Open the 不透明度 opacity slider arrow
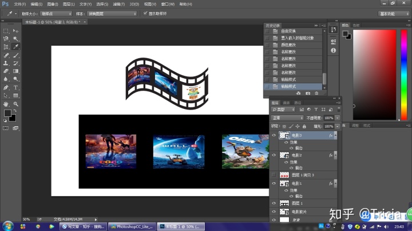412x231 pixels. (338, 118)
